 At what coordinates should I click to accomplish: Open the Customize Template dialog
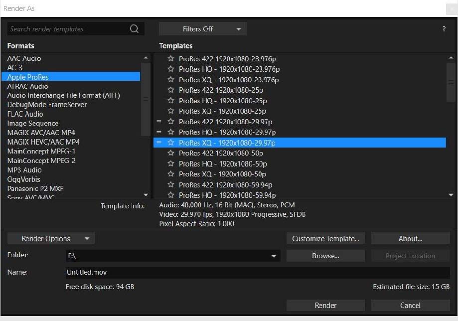(325, 239)
